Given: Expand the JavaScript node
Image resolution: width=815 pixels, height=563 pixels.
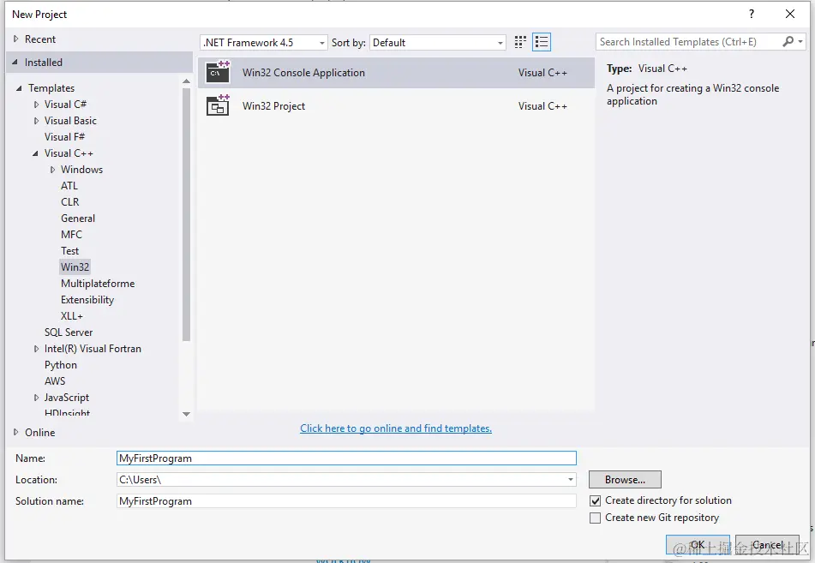Looking at the screenshot, I should pyautogui.click(x=36, y=398).
